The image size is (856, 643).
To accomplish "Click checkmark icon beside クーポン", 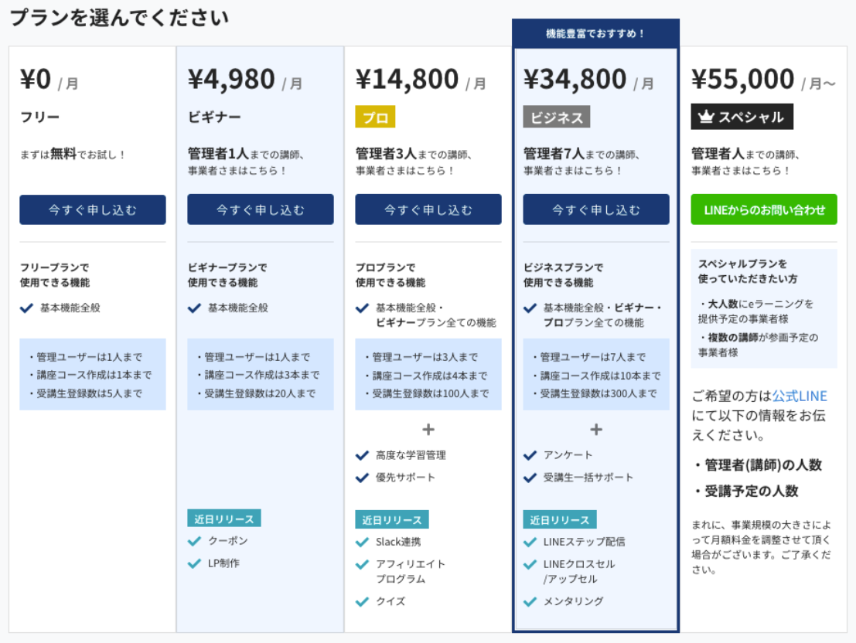I will (x=194, y=541).
